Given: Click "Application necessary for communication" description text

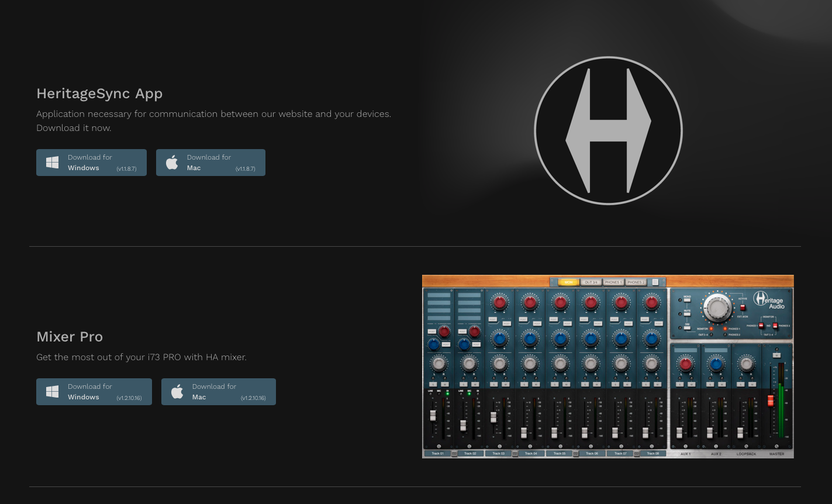Looking at the screenshot, I should coord(213,121).
